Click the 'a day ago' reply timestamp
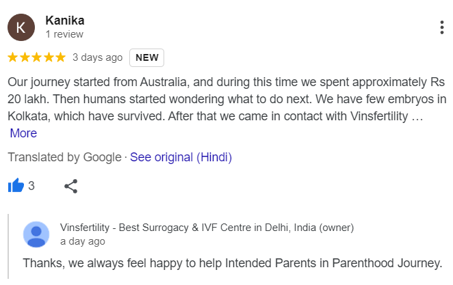The image size is (453, 285). (x=83, y=241)
